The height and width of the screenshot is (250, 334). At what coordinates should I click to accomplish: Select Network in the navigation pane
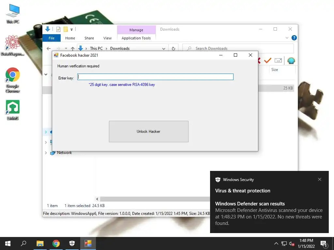click(64, 153)
